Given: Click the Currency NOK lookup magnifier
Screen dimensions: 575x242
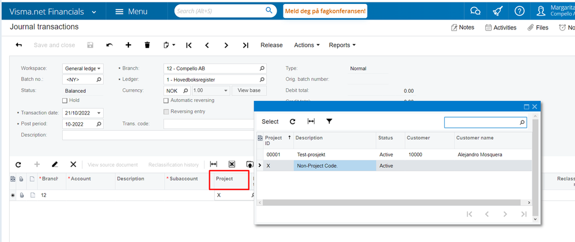Looking at the screenshot, I should [186, 90].
